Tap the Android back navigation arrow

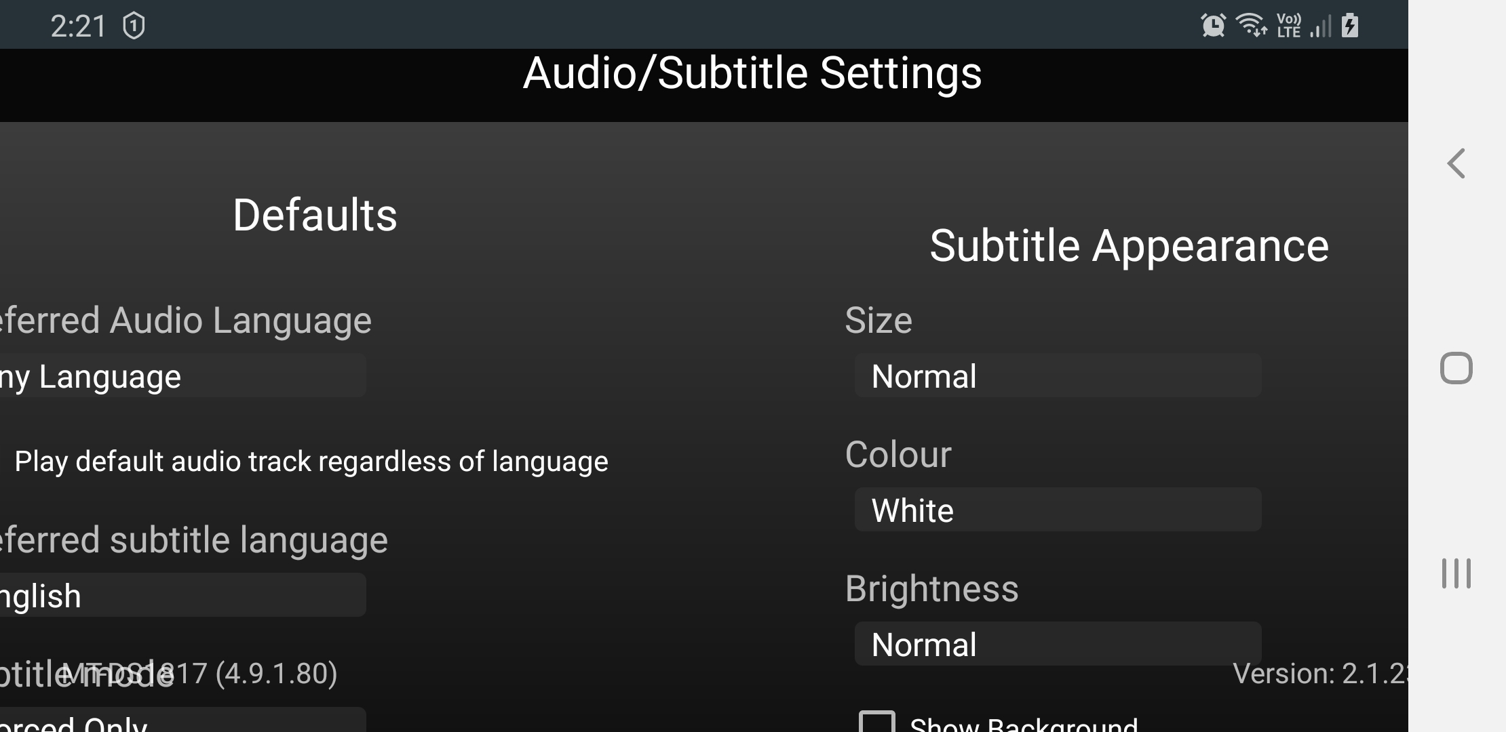click(x=1456, y=163)
